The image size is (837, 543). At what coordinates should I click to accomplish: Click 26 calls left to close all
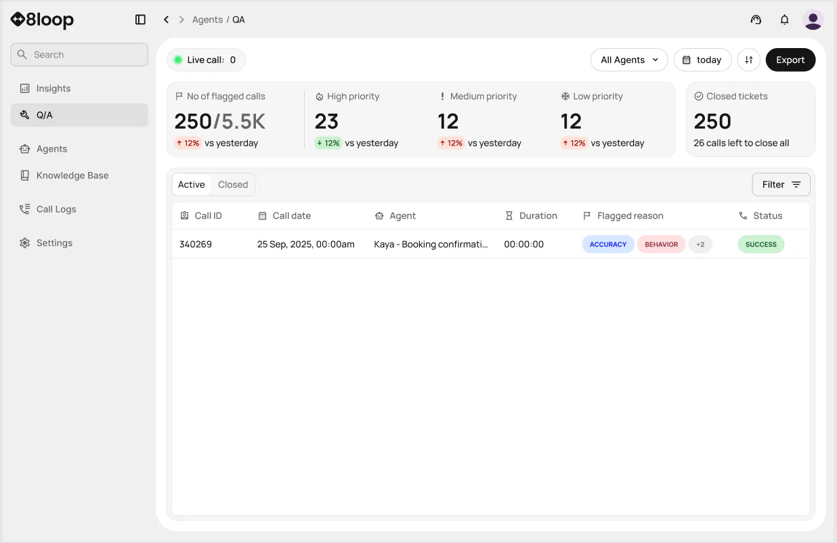[x=742, y=143]
